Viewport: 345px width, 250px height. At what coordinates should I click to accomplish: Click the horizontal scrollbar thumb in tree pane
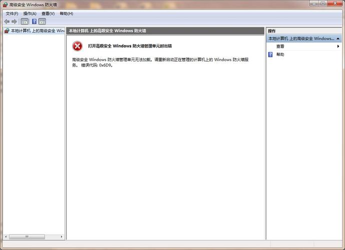pyautogui.click(x=27, y=236)
